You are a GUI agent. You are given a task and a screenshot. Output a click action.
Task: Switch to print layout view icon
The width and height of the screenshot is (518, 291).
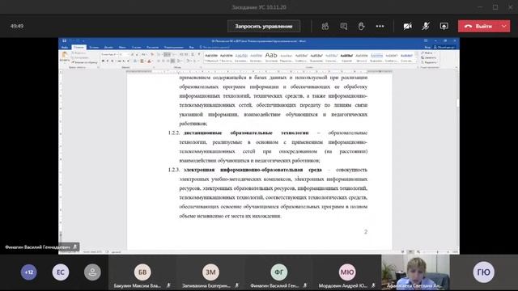tap(410, 251)
